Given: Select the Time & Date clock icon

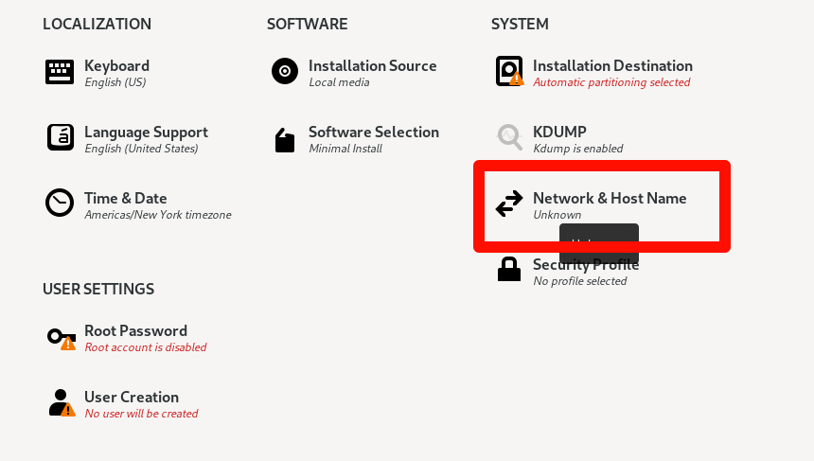Looking at the screenshot, I should (x=60, y=203).
